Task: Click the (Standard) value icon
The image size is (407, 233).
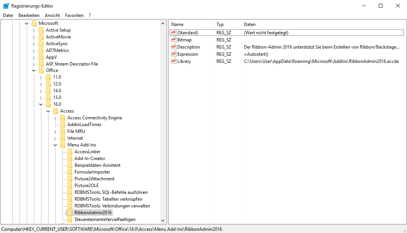Action: click(174, 32)
